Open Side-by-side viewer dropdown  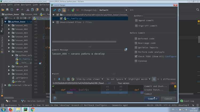[90, 79]
